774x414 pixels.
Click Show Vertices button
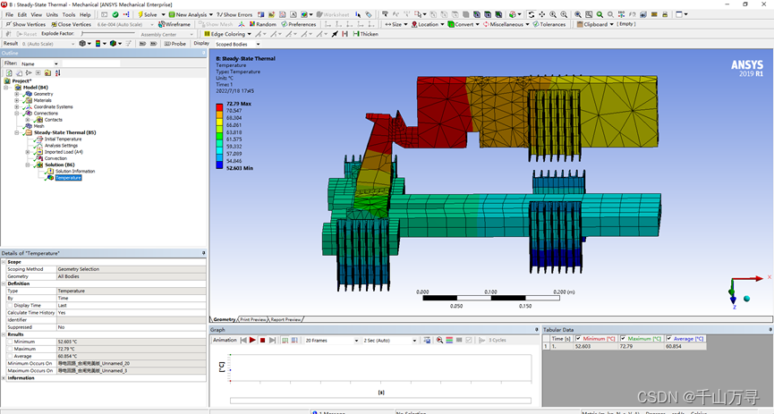[26, 24]
